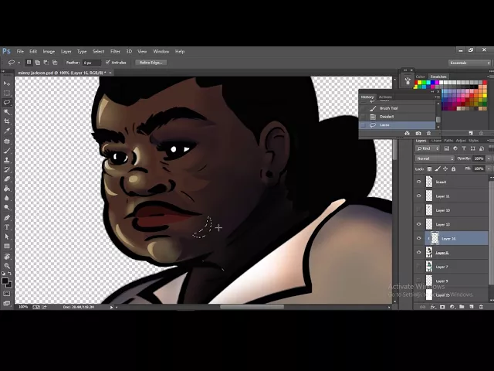Select the Paint Bucket tool

(x=7, y=189)
